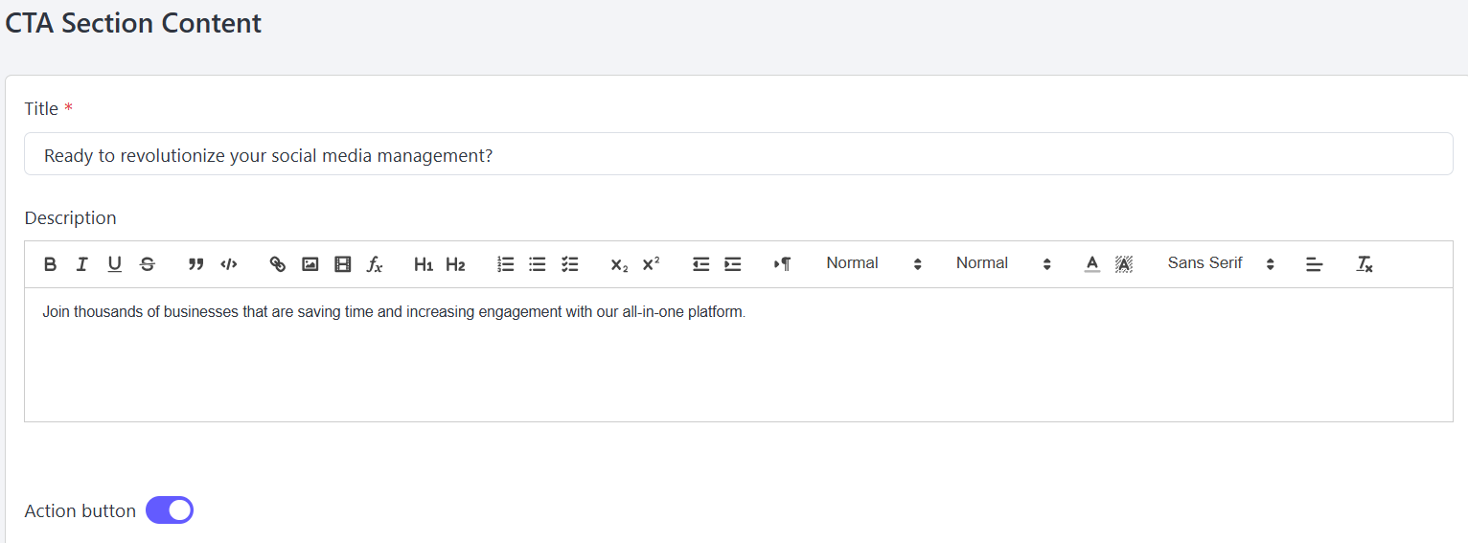This screenshot has height=543, width=1468.
Task: Open the first Normal size dropdown
Action: point(874,263)
